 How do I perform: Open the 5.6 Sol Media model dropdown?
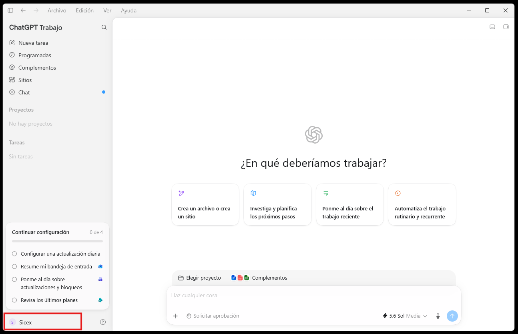pos(405,316)
